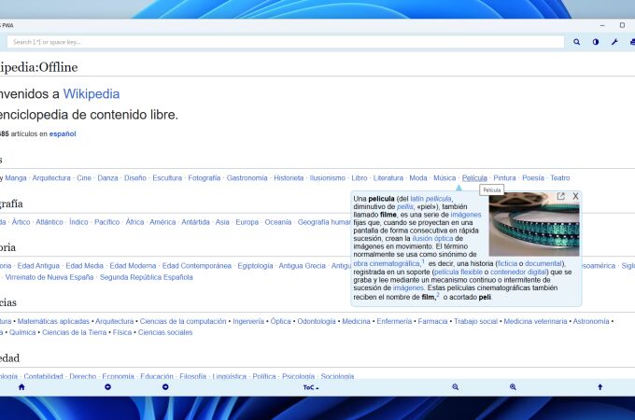Open the Diseño article link

coord(134,178)
